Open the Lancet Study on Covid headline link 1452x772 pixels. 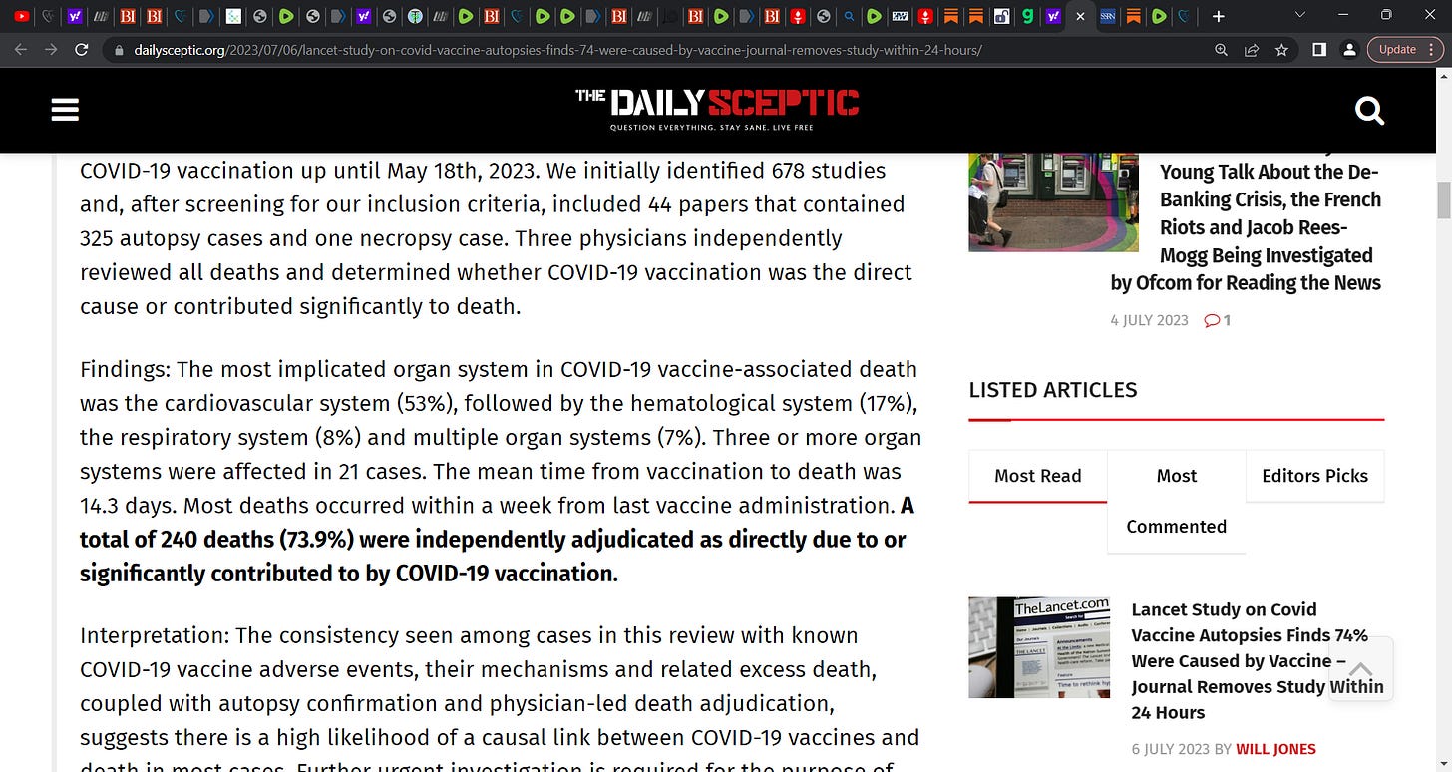point(1258,661)
